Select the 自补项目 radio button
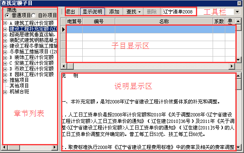244x153 pixels. pos(33,15)
